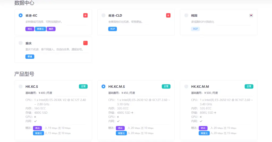Choose the HK.KC.M.M product radio button

click(x=186, y=86)
